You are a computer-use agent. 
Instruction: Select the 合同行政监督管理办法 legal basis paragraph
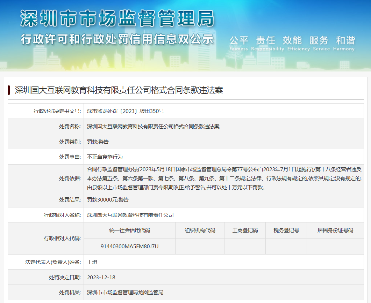(224, 179)
